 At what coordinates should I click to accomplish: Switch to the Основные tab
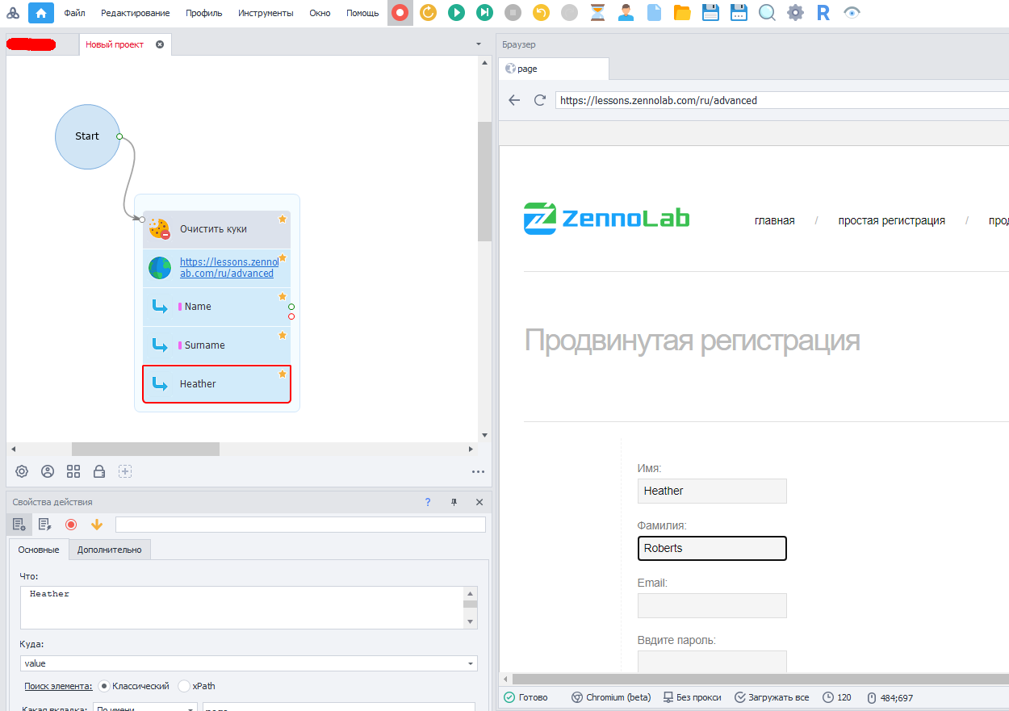[x=39, y=550]
